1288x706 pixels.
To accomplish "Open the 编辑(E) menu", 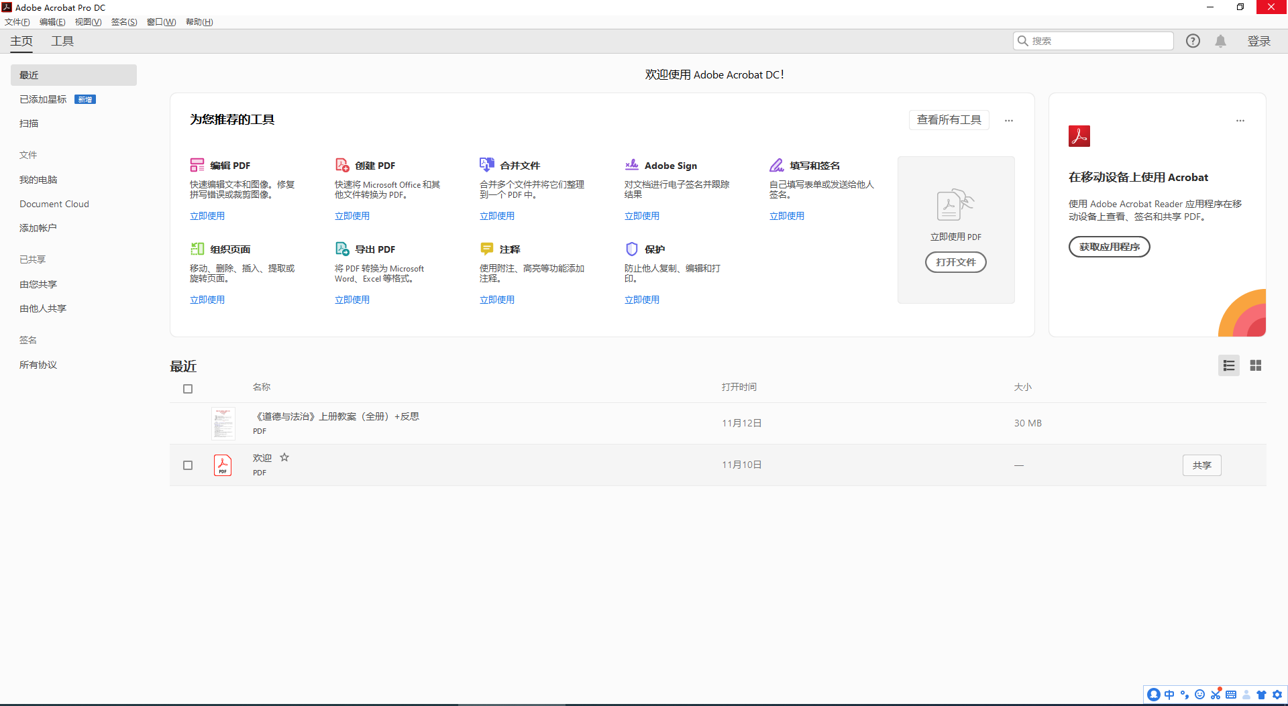I will tap(52, 22).
